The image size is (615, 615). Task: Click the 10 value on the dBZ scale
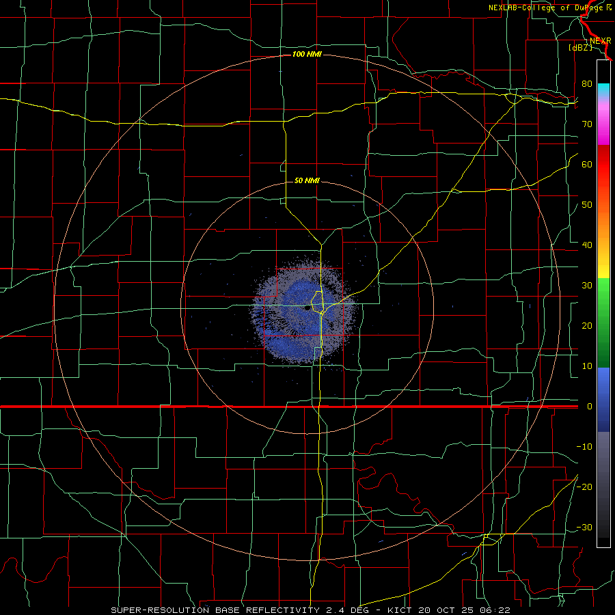tap(587, 366)
